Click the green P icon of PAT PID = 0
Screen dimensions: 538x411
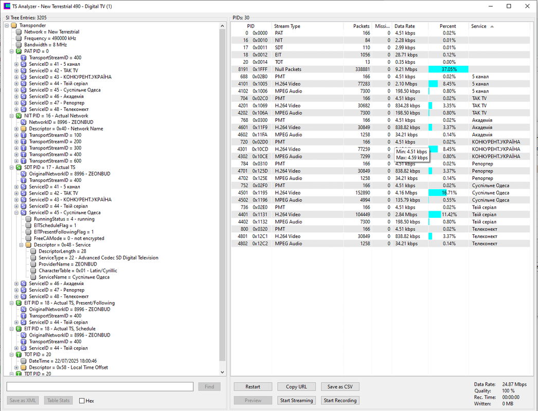[19, 51]
